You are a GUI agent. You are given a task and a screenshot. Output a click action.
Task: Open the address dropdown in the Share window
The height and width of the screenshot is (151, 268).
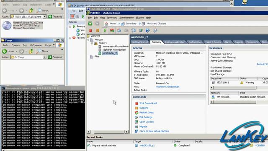[45, 16]
